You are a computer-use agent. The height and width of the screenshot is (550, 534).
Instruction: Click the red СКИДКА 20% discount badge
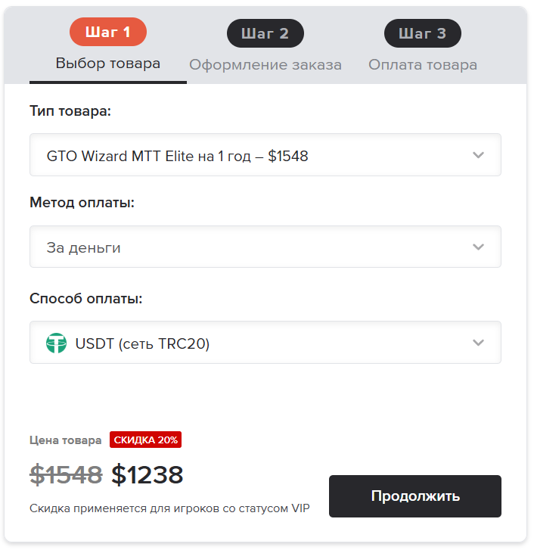point(145,440)
